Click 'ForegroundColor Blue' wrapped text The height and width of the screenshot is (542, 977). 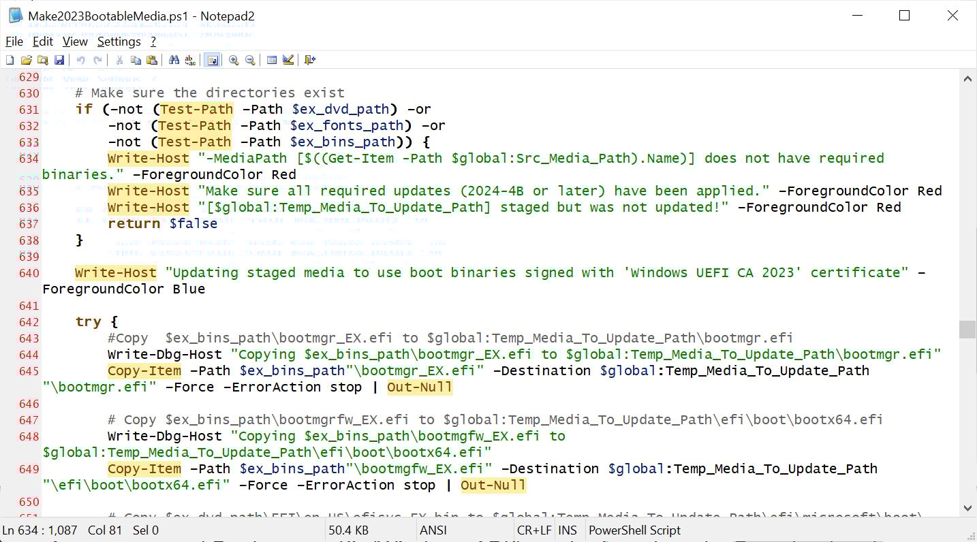click(124, 289)
